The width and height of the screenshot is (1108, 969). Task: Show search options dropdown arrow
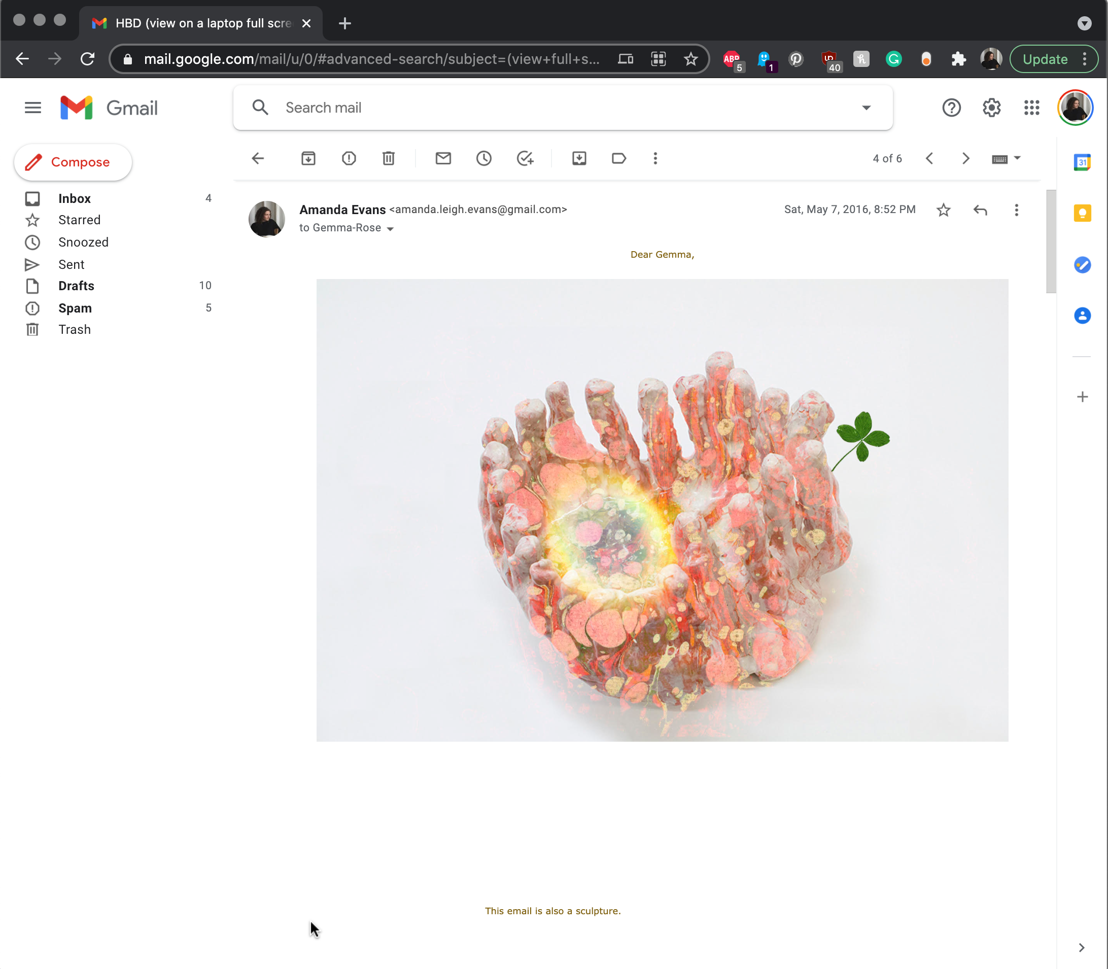point(865,108)
